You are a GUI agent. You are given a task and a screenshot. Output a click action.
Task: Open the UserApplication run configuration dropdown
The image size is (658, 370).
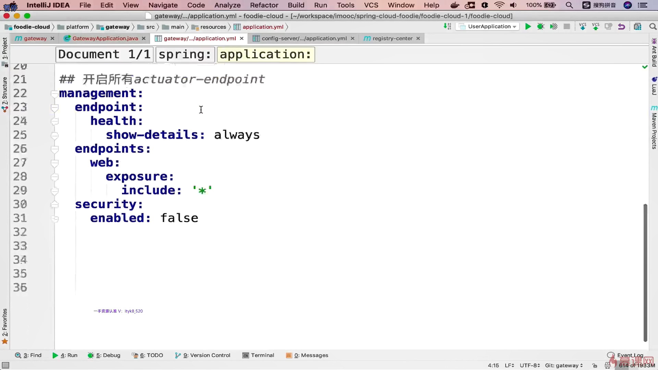(x=488, y=26)
